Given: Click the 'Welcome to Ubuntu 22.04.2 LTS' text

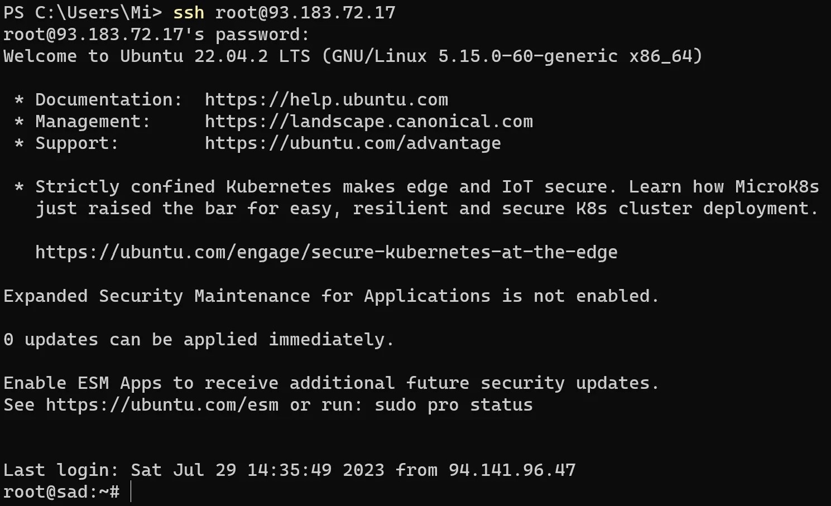Looking at the screenshot, I should pos(156,56).
